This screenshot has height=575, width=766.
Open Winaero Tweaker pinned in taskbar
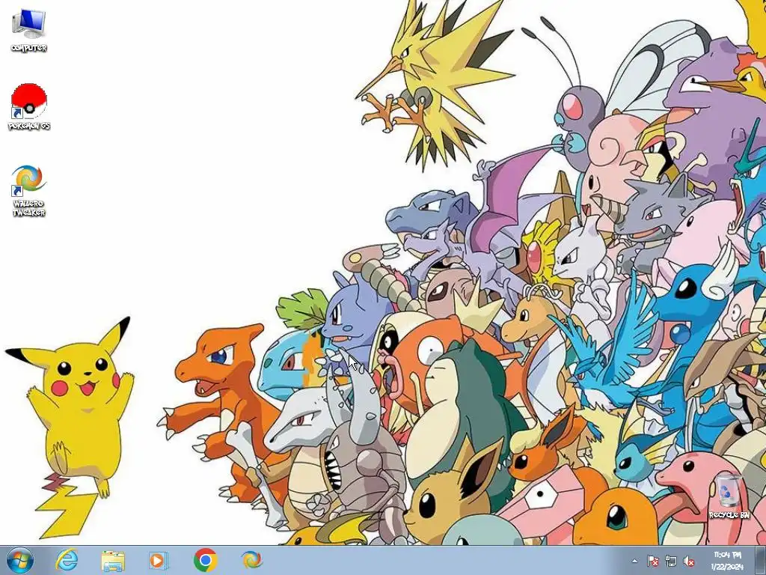(x=251, y=560)
